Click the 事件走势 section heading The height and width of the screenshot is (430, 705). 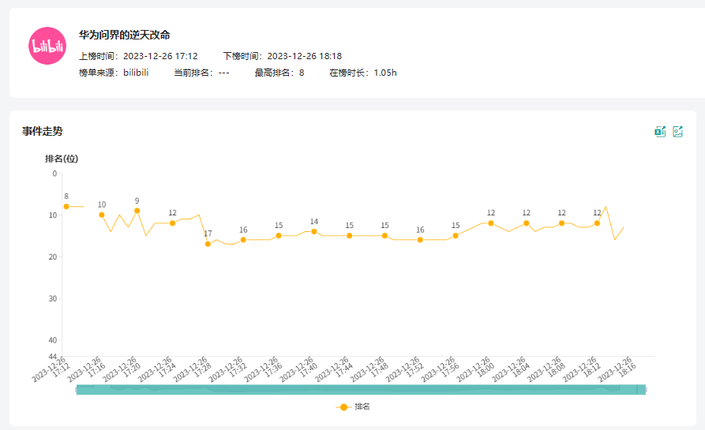(x=43, y=131)
